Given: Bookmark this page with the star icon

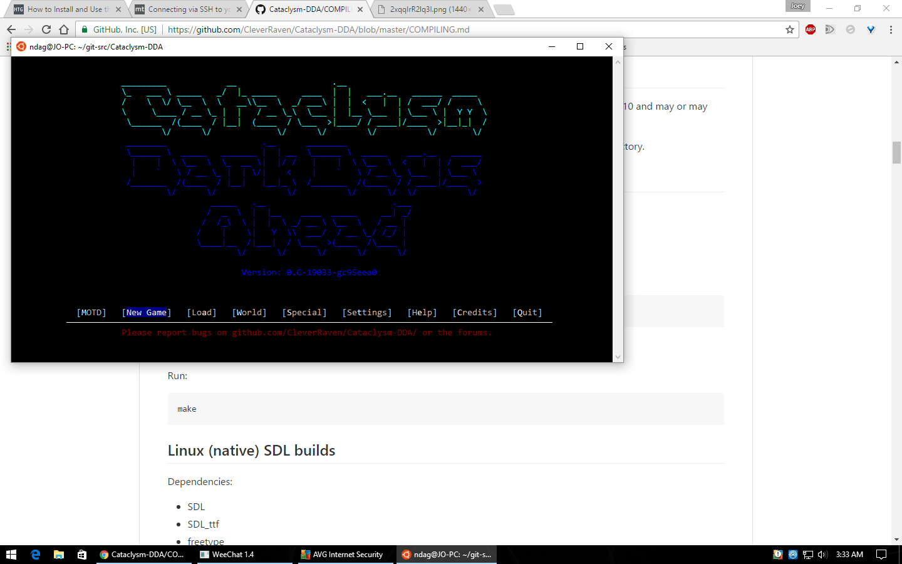Looking at the screenshot, I should [x=790, y=29].
